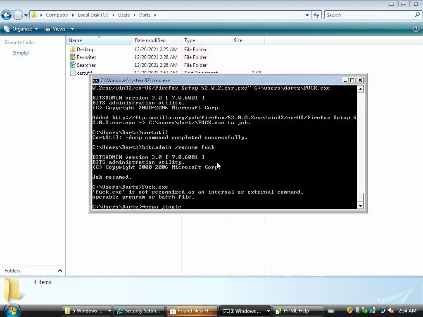Click the taskbar clock 2:54 AM
423x317 pixels.
(x=407, y=311)
